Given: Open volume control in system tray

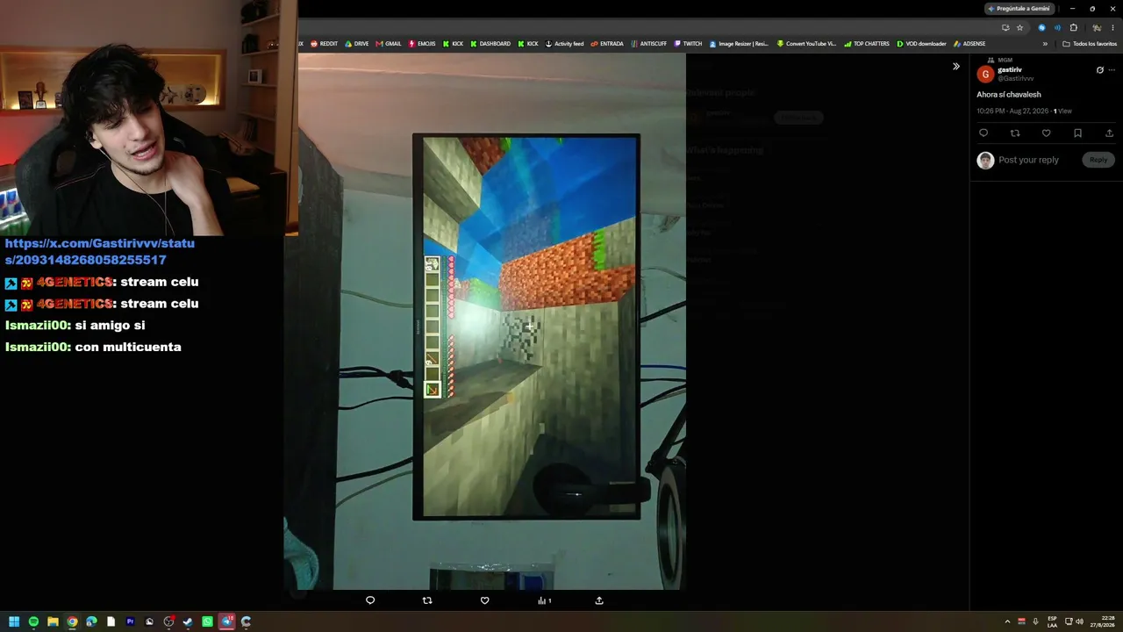Looking at the screenshot, I should (1079, 621).
